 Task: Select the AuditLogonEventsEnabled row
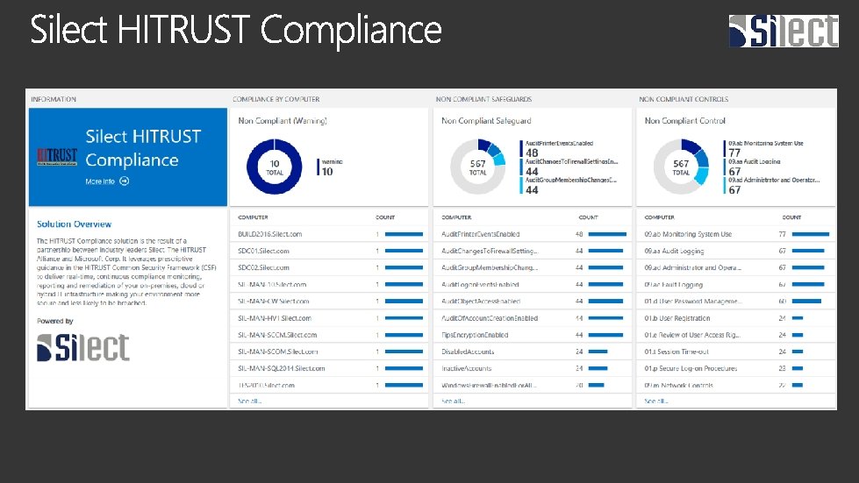click(x=533, y=284)
